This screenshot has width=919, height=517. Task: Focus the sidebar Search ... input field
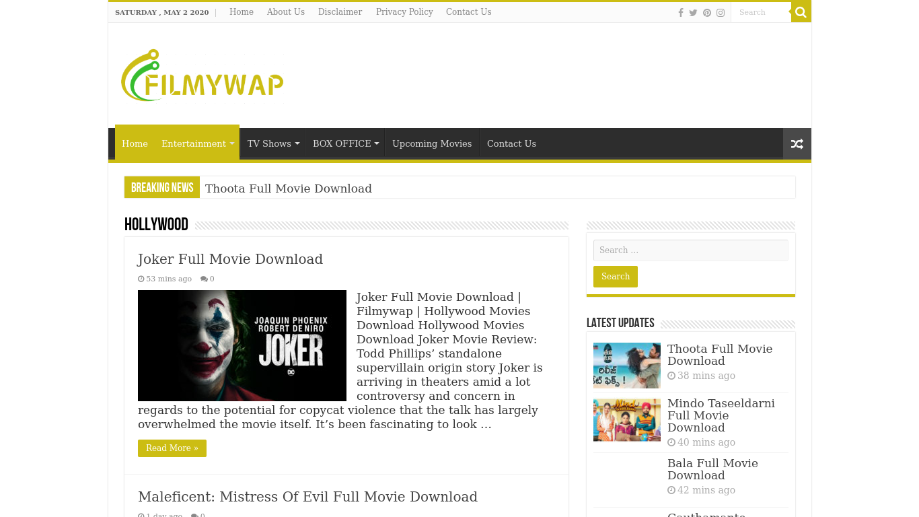point(691,250)
